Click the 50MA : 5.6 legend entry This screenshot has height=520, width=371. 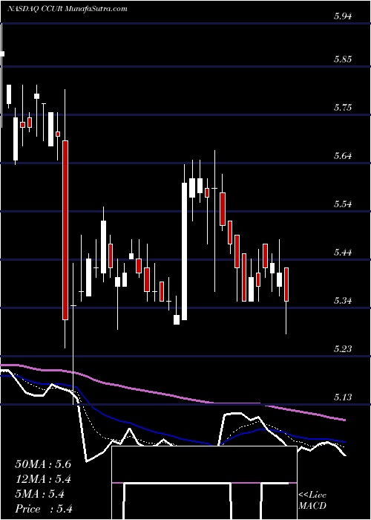point(43,464)
